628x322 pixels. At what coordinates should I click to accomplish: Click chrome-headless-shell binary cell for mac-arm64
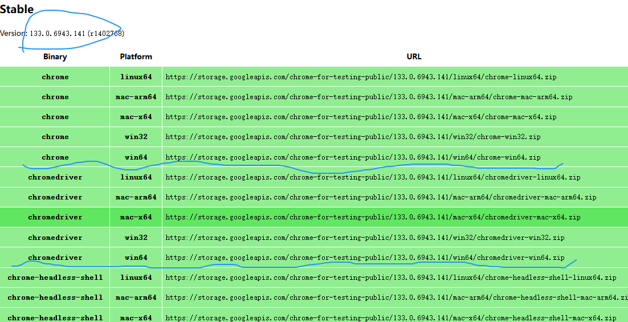tap(55, 297)
